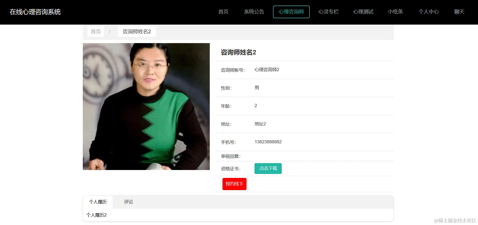Select the 心理咨询师 navigation item
The width and height of the screenshot is (478, 225).
coord(291,12)
